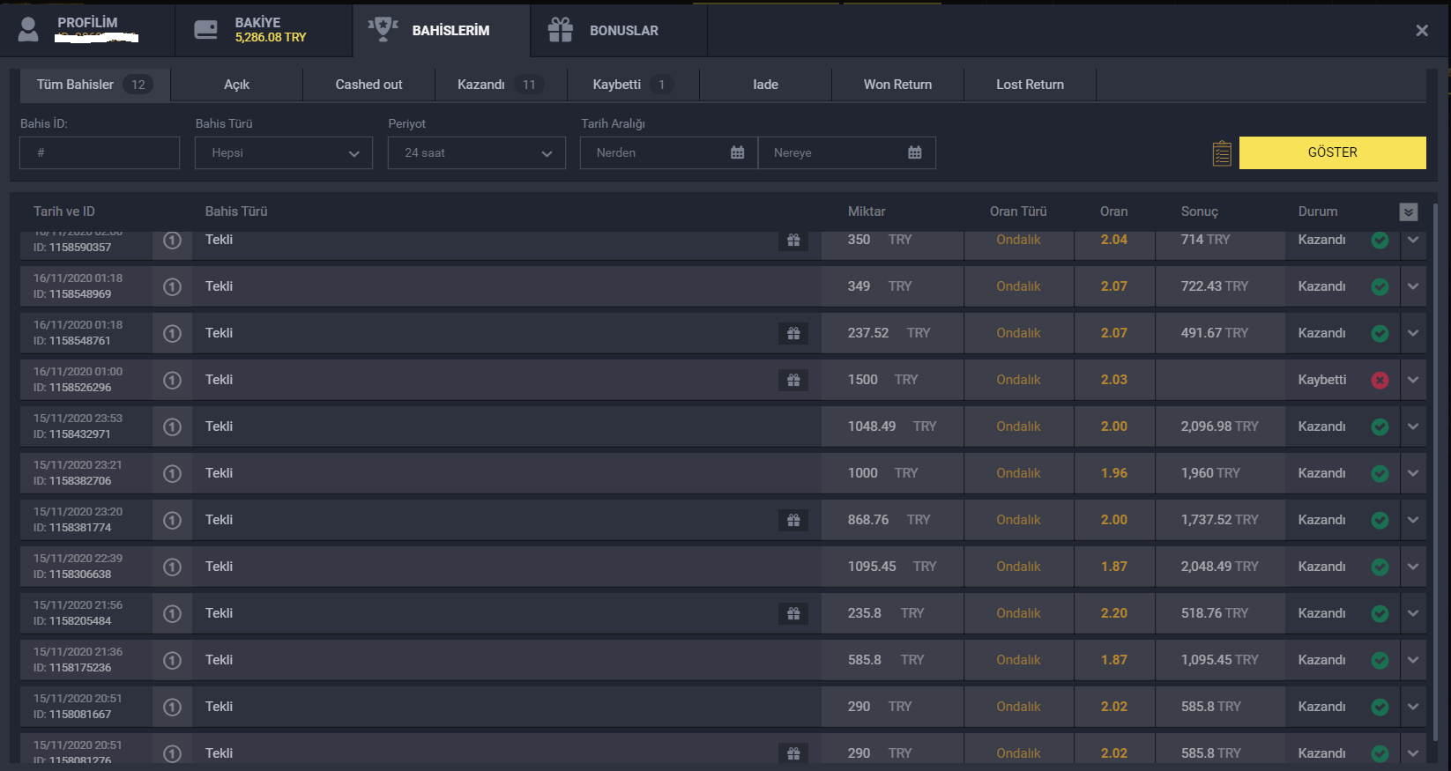Viewport: 1451px width, 771px height.
Task: Open the Nerden start date picker
Action: [x=669, y=152]
